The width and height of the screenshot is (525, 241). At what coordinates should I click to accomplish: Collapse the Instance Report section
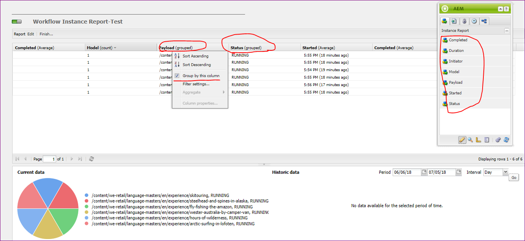507,30
